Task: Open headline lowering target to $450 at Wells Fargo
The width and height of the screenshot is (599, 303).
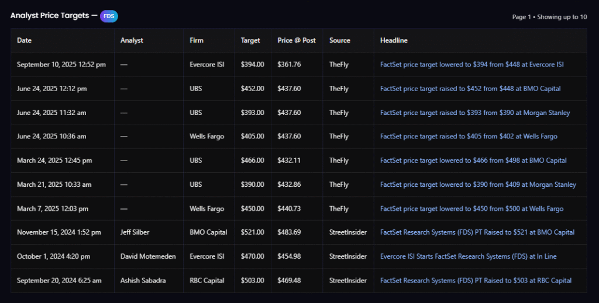Action: coord(472,208)
